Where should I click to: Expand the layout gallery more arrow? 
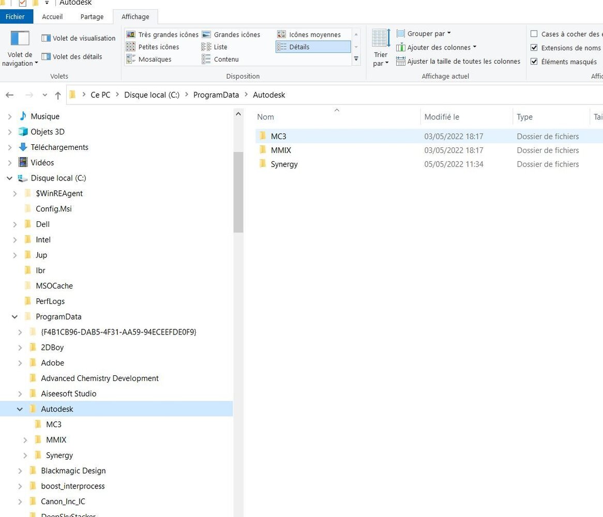point(356,59)
